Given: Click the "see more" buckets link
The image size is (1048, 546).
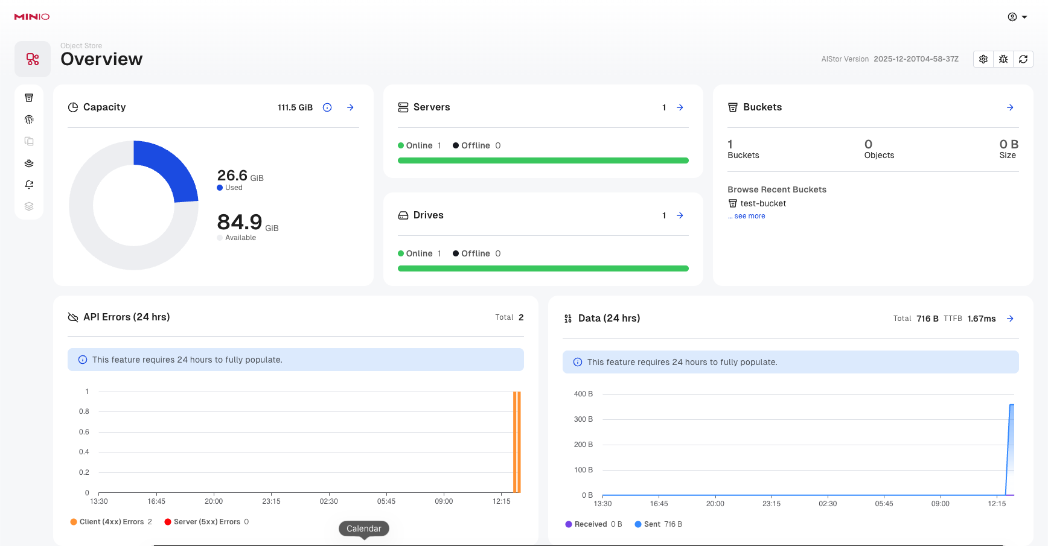Looking at the screenshot, I should tap(749, 216).
